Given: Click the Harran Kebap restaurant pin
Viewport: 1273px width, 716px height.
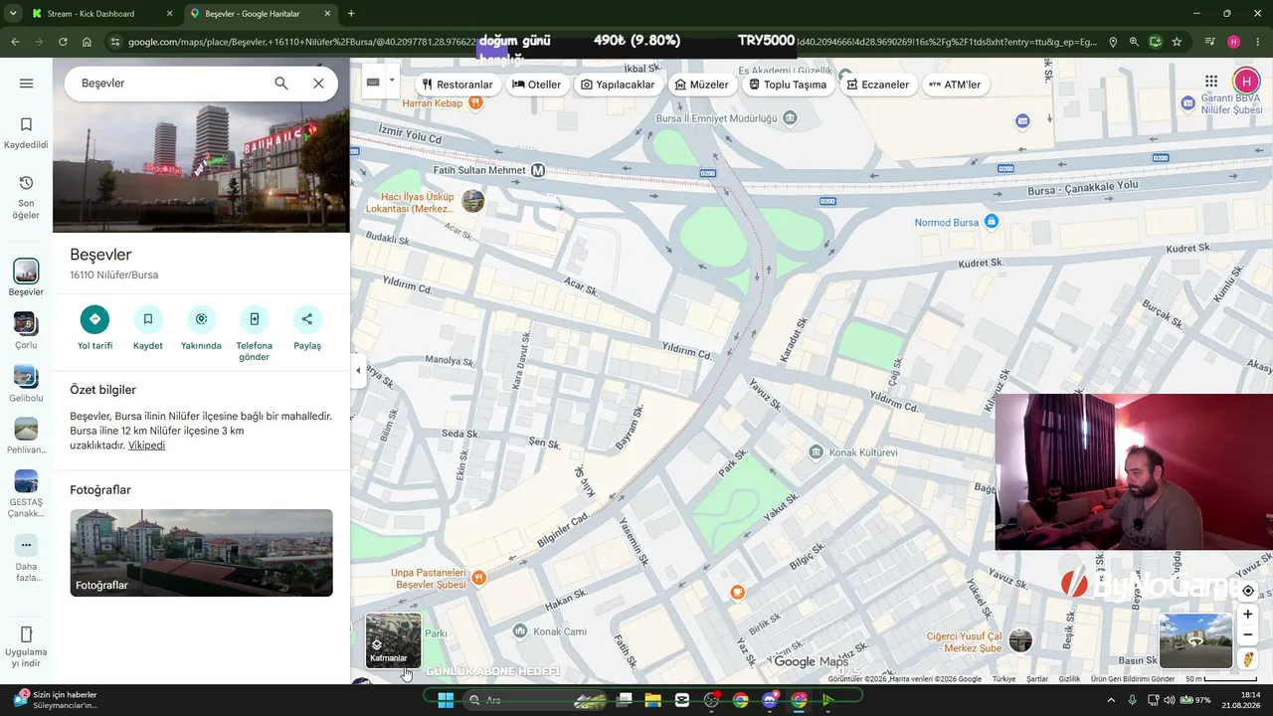Looking at the screenshot, I should [x=475, y=101].
